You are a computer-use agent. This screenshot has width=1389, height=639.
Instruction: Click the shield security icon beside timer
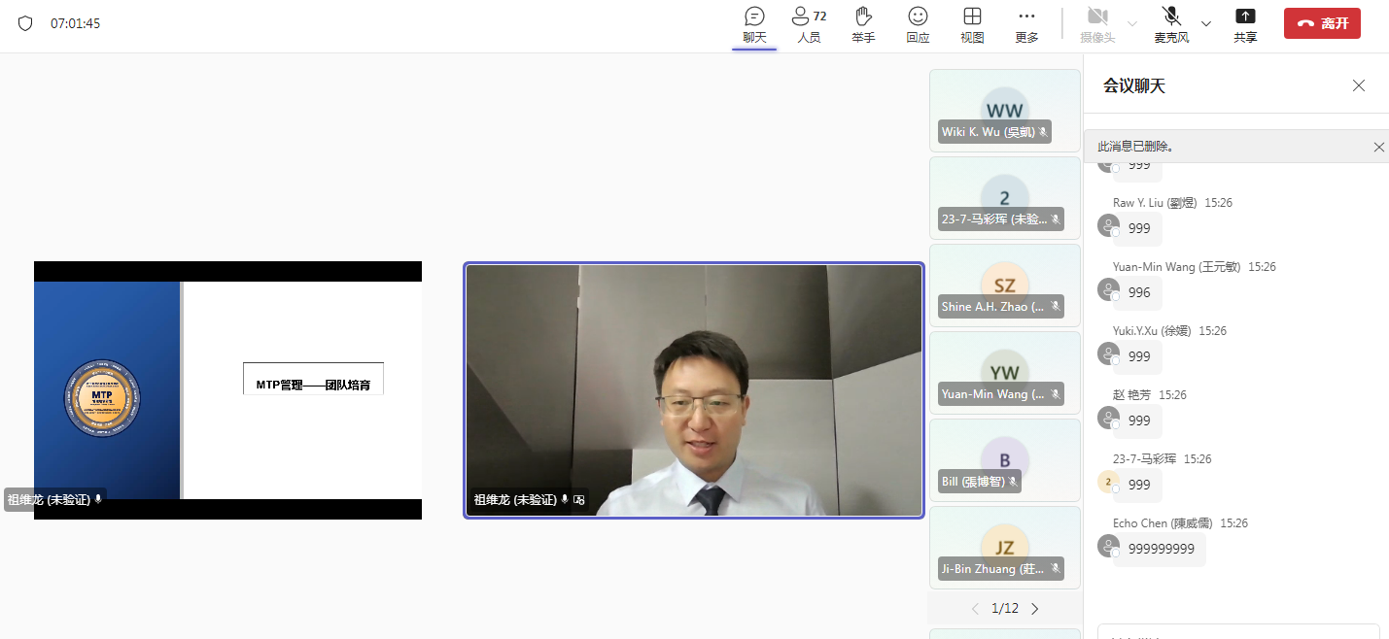click(25, 23)
